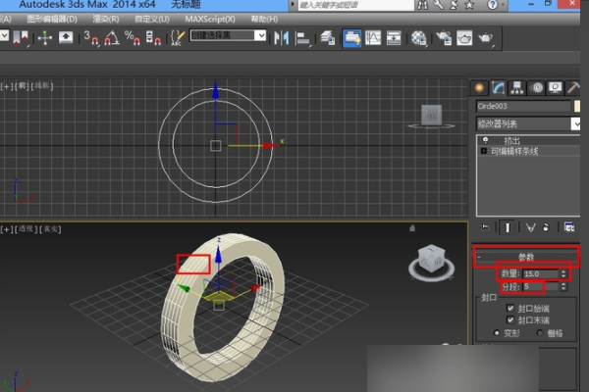The height and width of the screenshot is (392, 589).
Task: Open Configure Modifier Sets icon
Action: pos(569,227)
